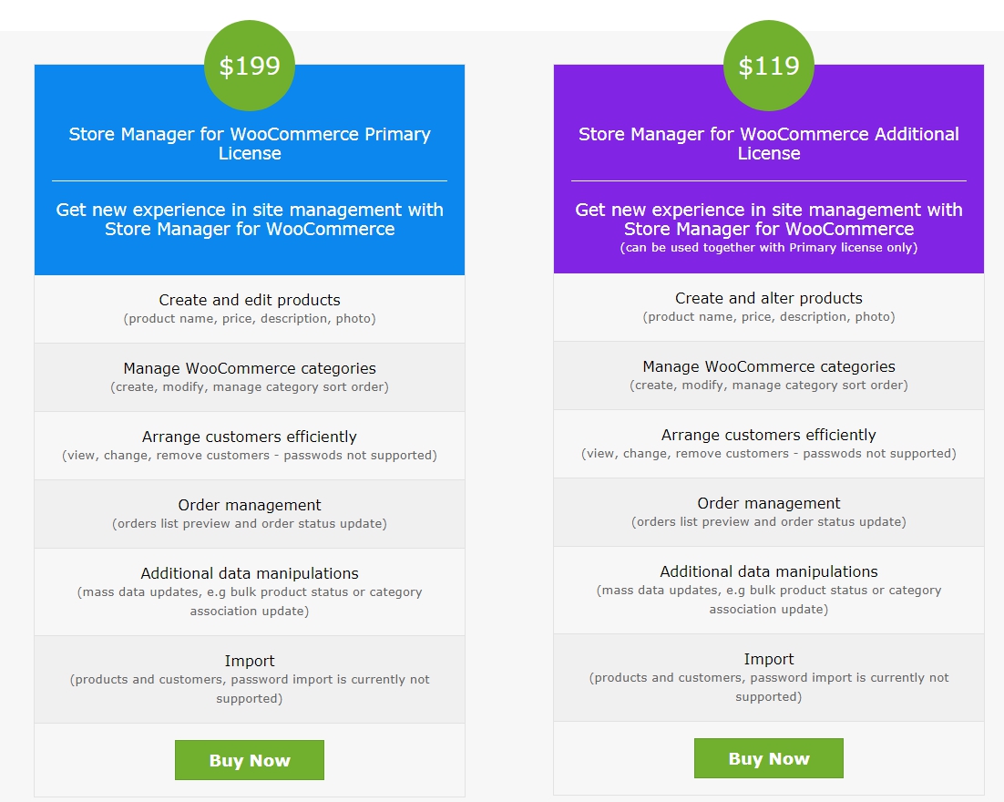1004x802 pixels.
Task: Select the Primary License title heading
Action: 250,144
